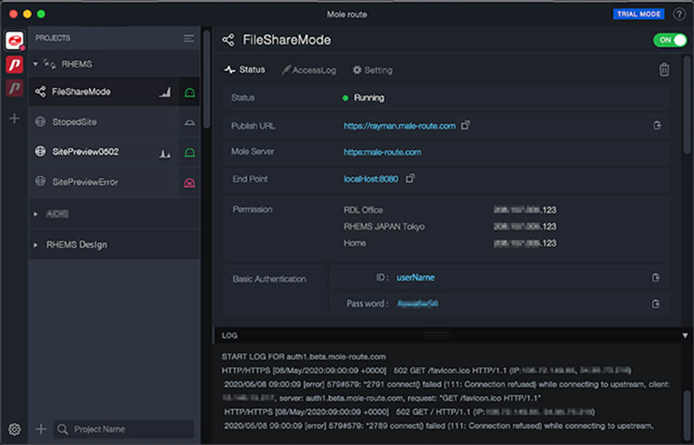Open the help question mark icon

[x=679, y=14]
